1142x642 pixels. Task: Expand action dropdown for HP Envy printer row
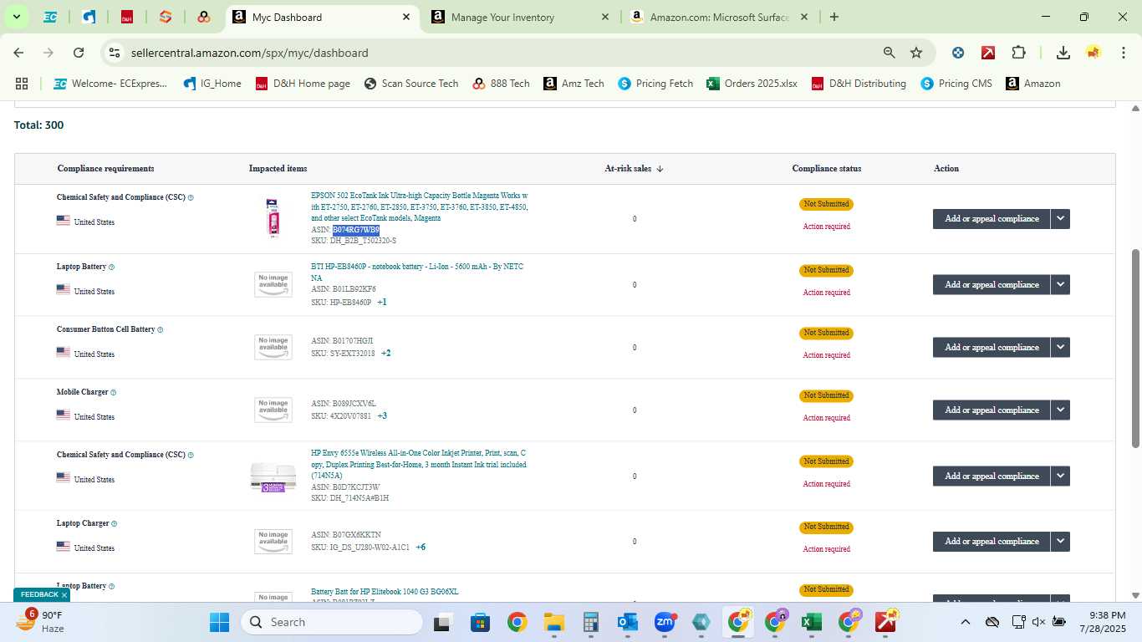pos(1061,476)
